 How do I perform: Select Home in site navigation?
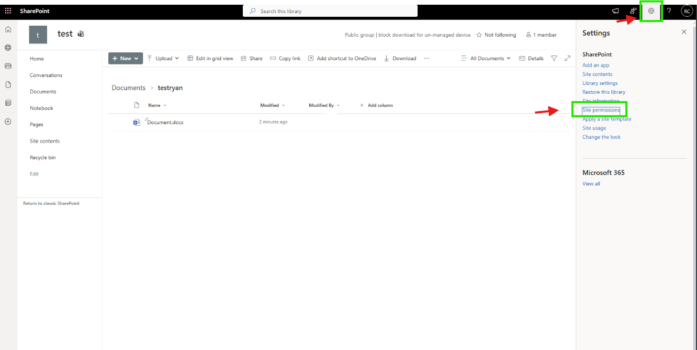pos(37,59)
